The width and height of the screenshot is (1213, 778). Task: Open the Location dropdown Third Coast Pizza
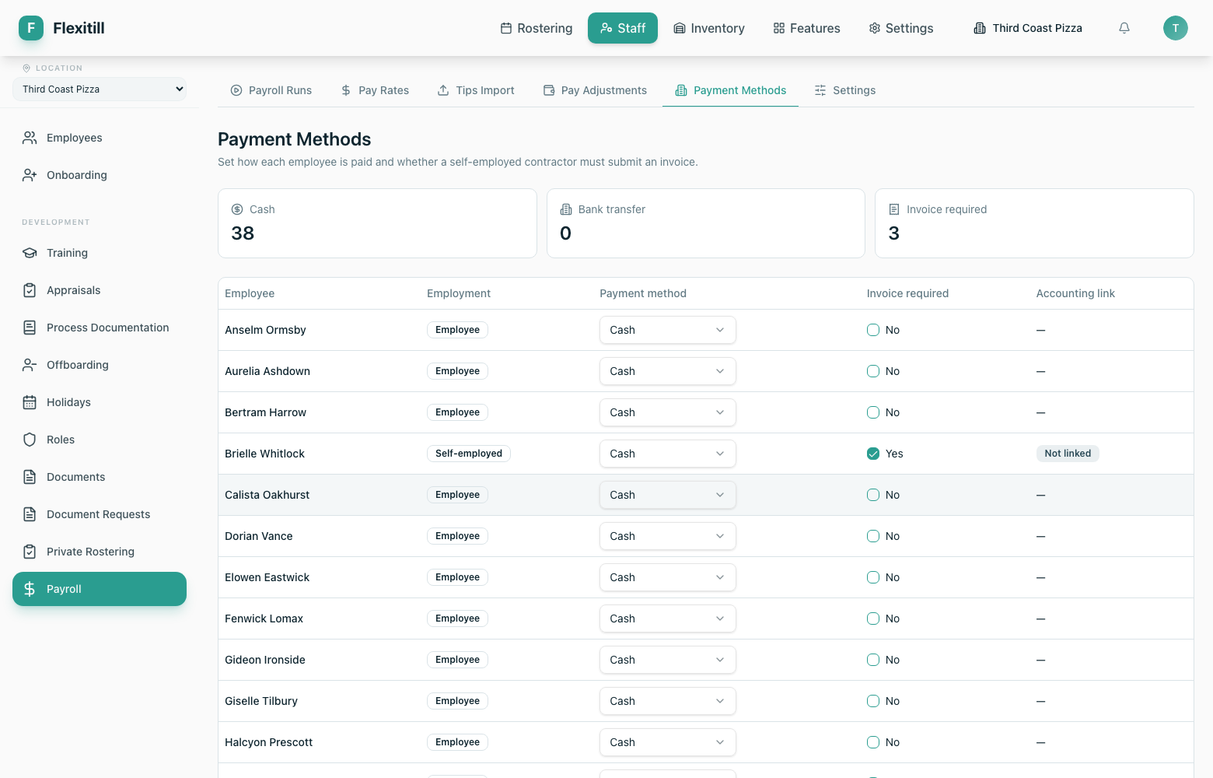pyautogui.click(x=100, y=89)
